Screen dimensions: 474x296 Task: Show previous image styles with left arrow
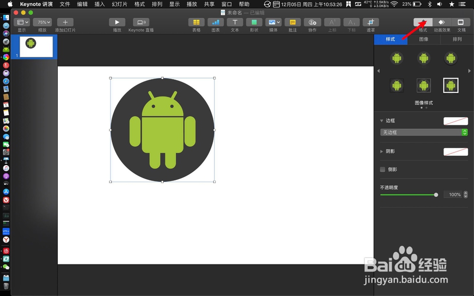378,71
